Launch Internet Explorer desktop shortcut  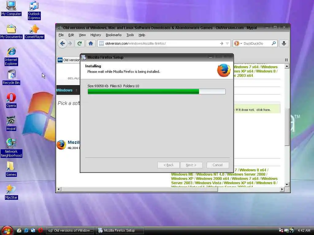pos(11,56)
